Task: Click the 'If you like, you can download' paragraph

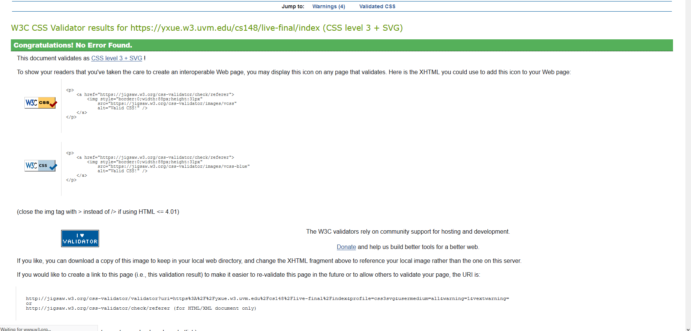Action: pyautogui.click(x=269, y=261)
